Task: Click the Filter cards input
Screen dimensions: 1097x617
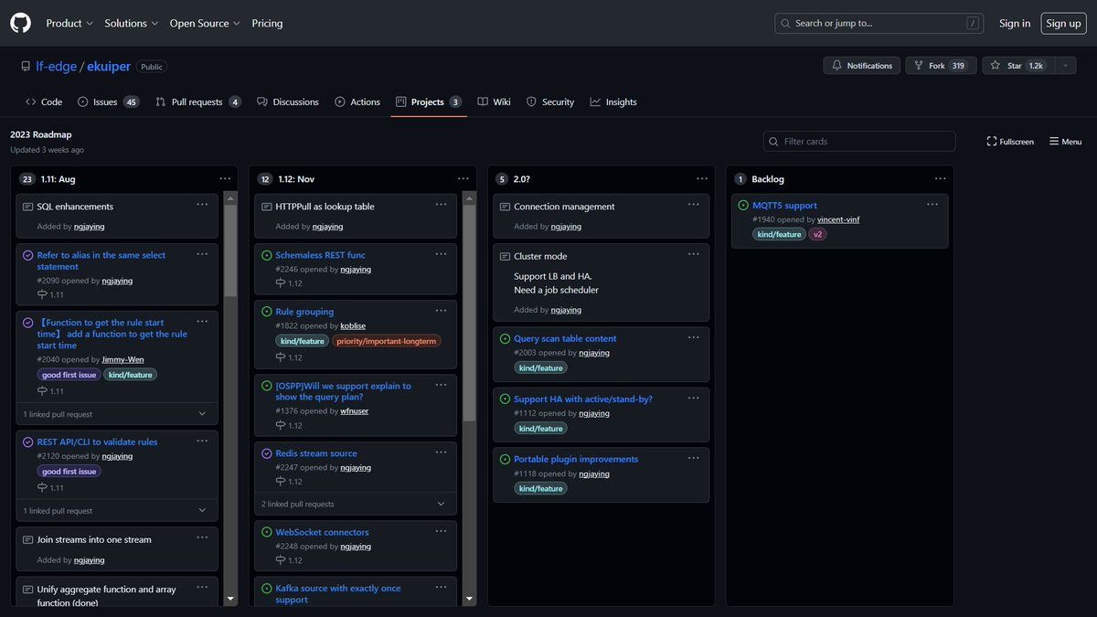Action: [859, 142]
